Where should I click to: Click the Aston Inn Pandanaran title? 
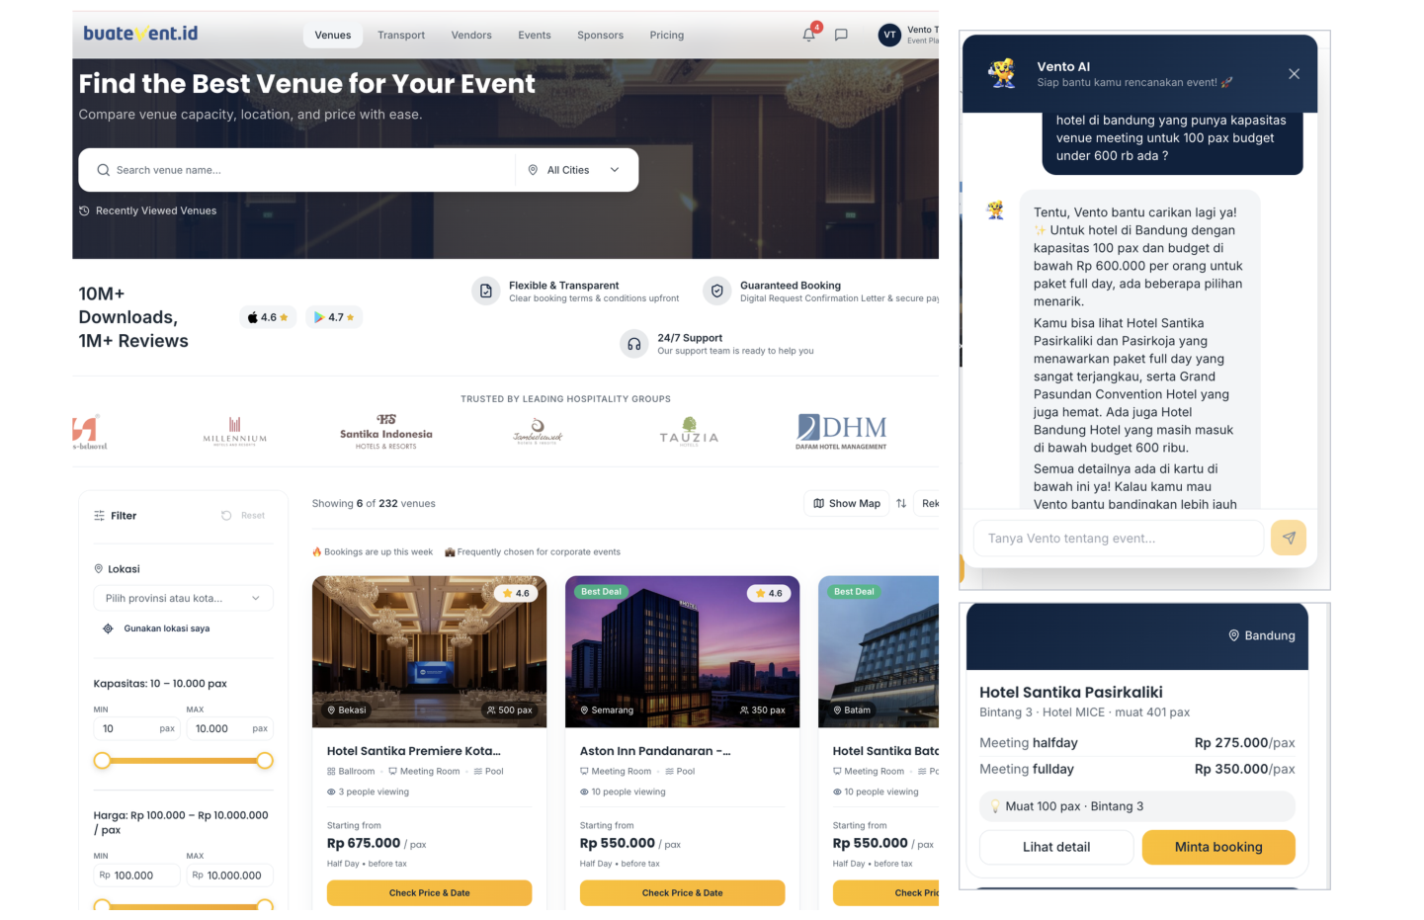[655, 751]
